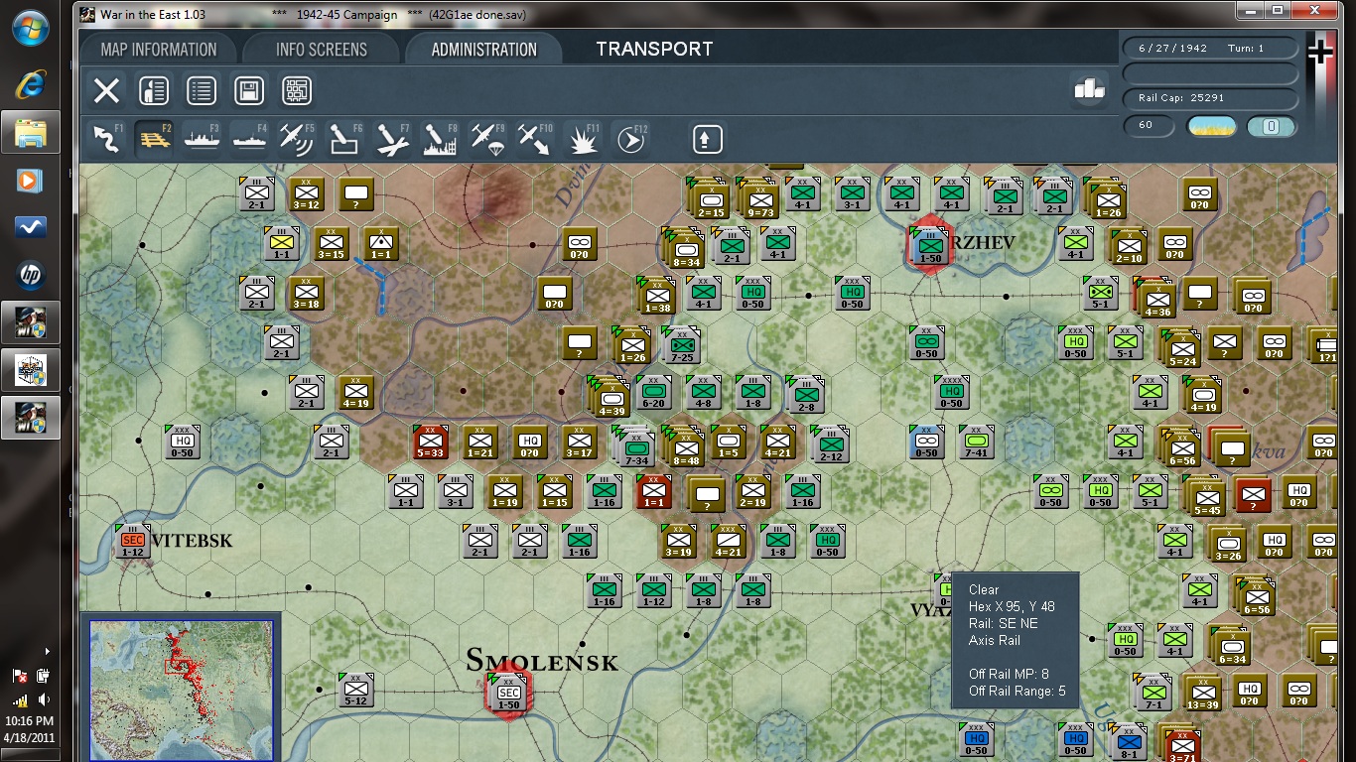Viewport: 1356px width, 762px height.
Task: Open the INFO SCREENS tab
Action: (322, 50)
